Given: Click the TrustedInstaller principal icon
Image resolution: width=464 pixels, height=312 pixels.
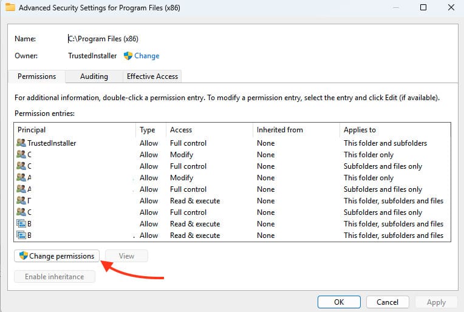Looking at the screenshot, I should tap(21, 143).
